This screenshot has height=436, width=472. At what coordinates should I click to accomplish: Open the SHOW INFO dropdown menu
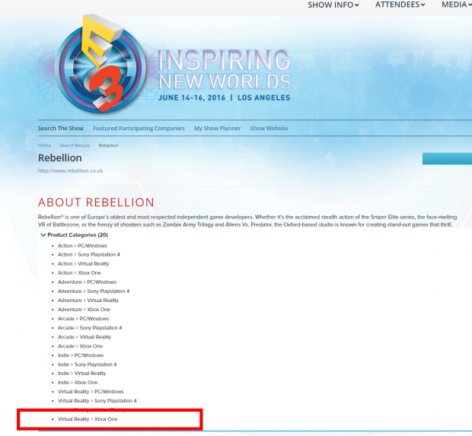coord(333,5)
